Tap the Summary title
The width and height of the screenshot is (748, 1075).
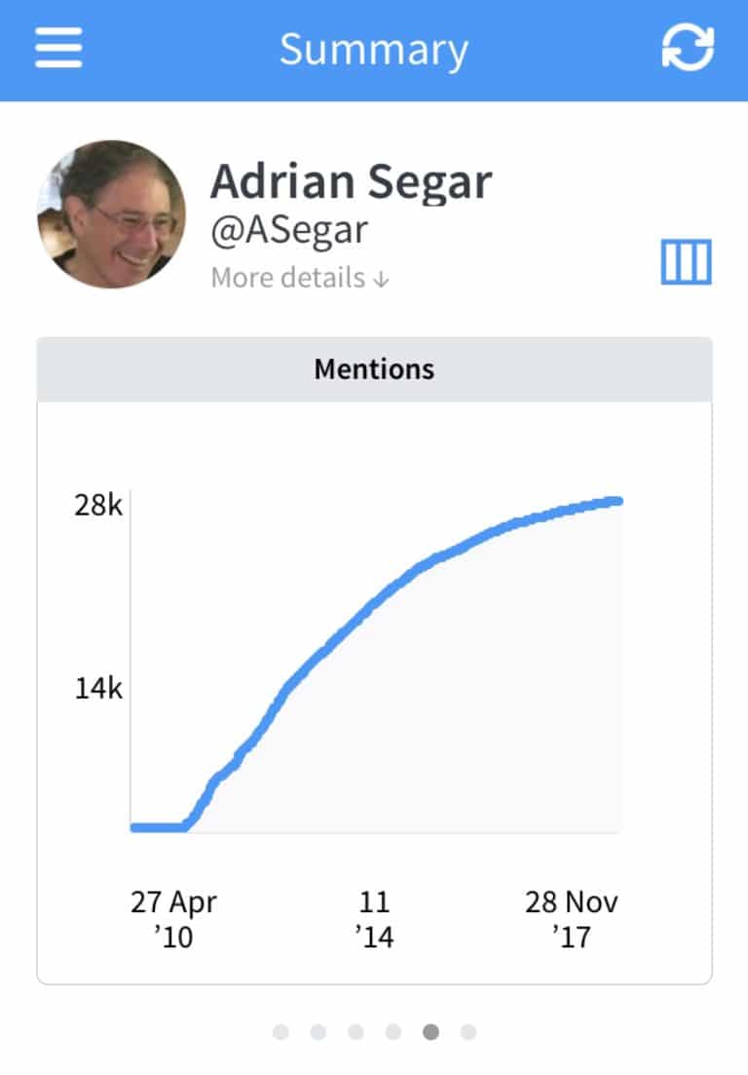(x=374, y=50)
